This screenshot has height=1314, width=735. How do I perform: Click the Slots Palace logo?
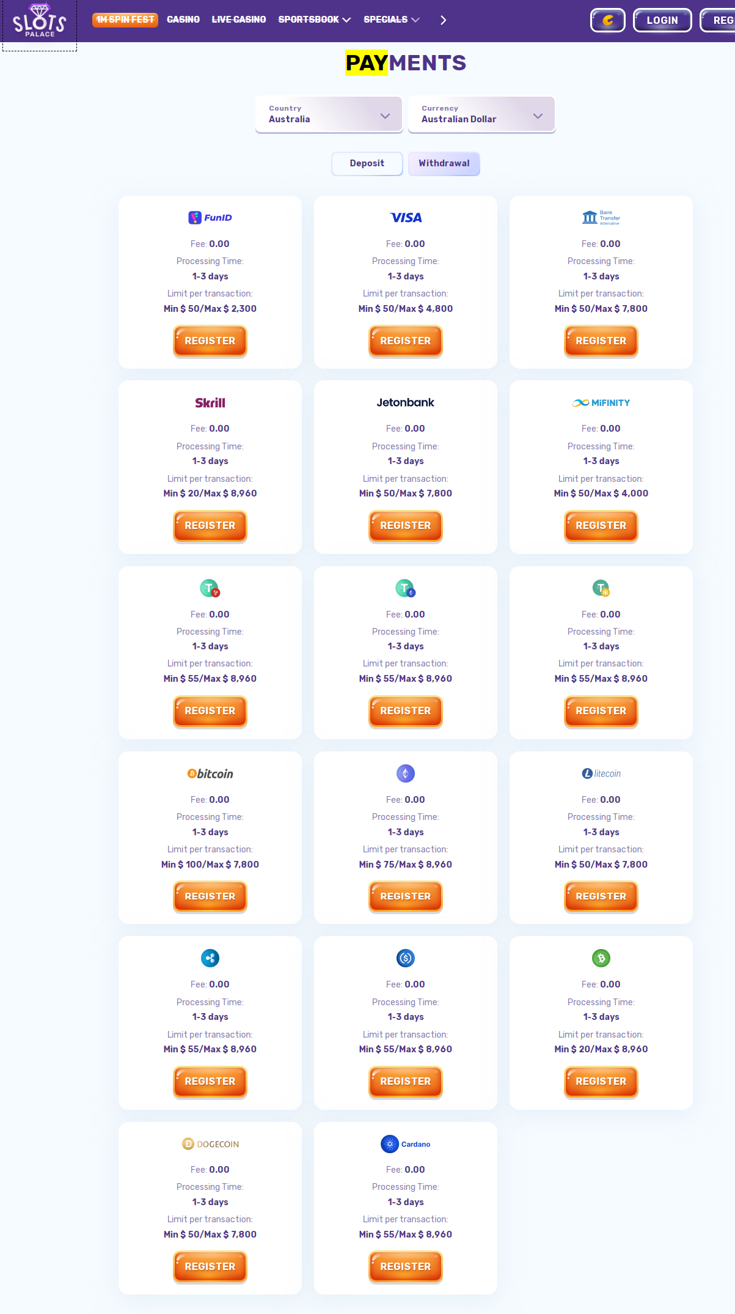[40, 20]
